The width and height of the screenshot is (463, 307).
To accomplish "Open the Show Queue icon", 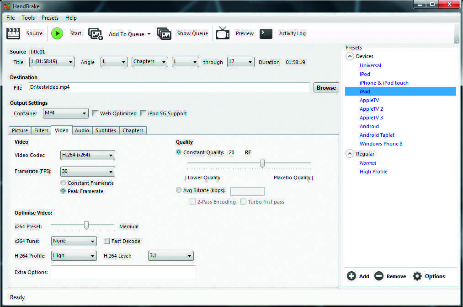I will [164, 33].
